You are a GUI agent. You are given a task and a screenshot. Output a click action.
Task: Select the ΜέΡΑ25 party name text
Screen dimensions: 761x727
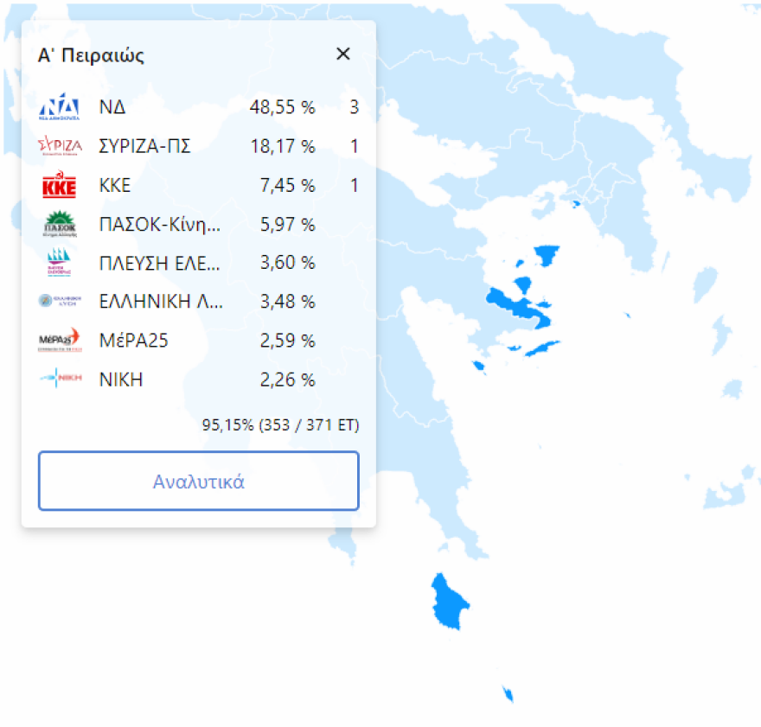[x=134, y=341]
